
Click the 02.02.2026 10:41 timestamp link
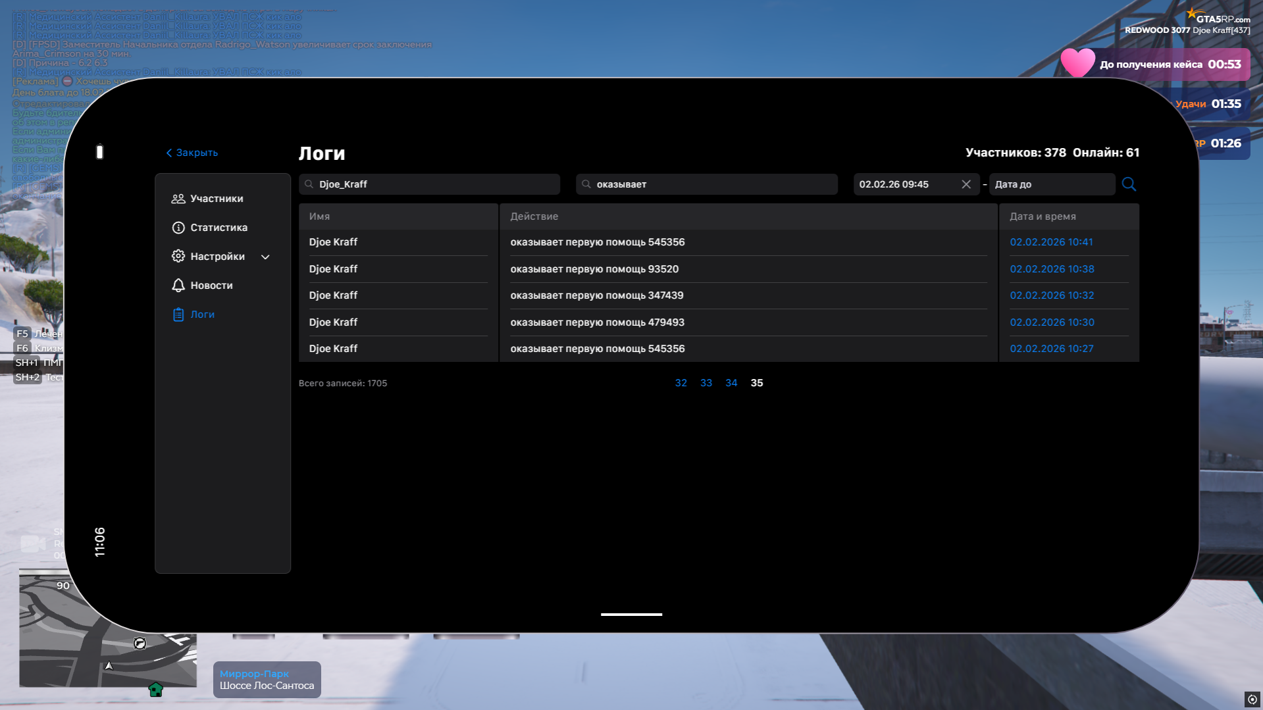click(x=1051, y=242)
